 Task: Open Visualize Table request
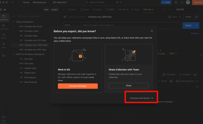pyautogui.click(x=31, y=31)
